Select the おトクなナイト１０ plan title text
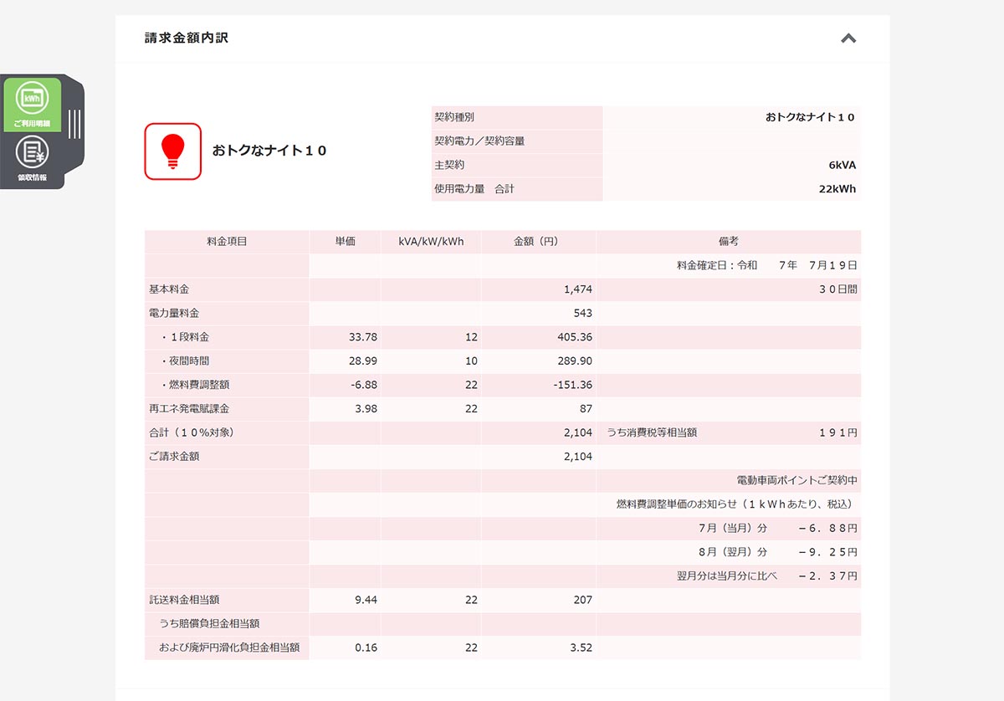This screenshot has width=1004, height=701. [x=269, y=151]
